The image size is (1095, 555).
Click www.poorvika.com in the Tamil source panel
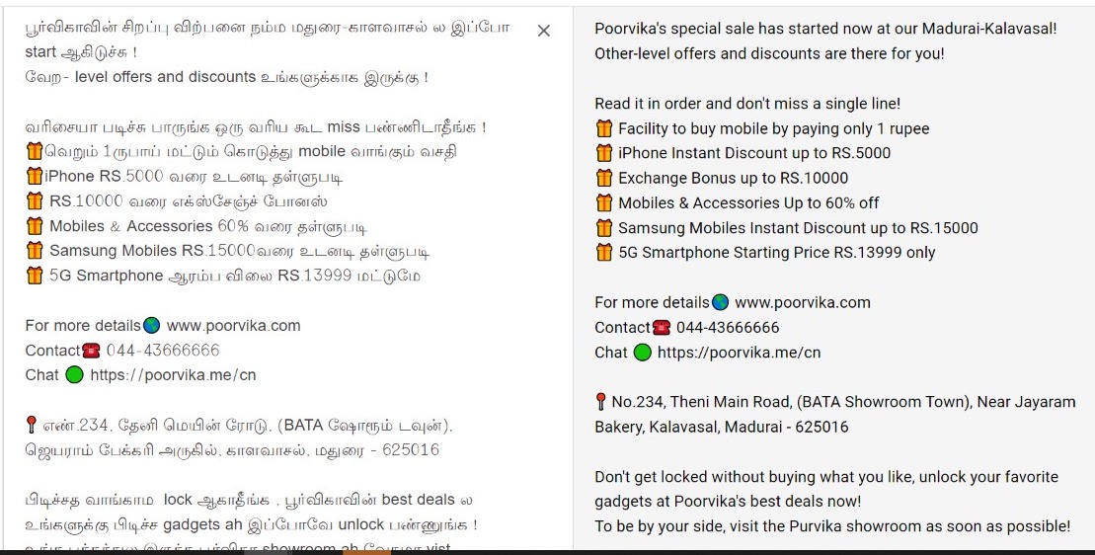[234, 325]
